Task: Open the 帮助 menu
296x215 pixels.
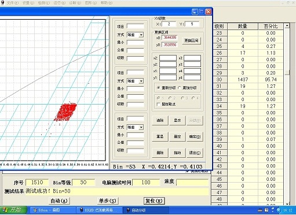Action: 107,3
